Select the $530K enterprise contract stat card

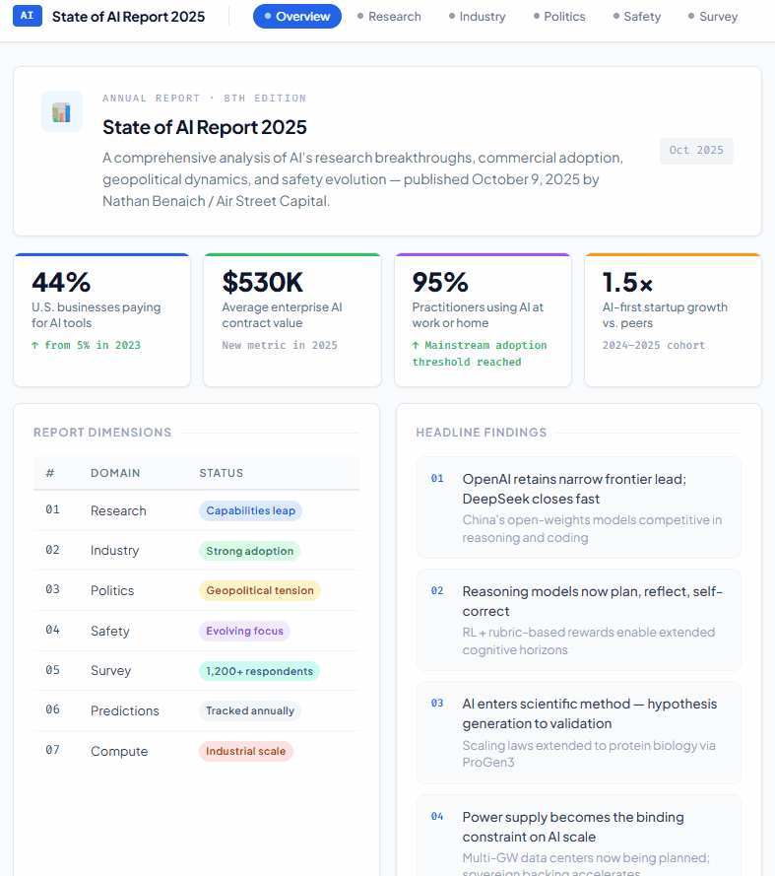coord(292,319)
